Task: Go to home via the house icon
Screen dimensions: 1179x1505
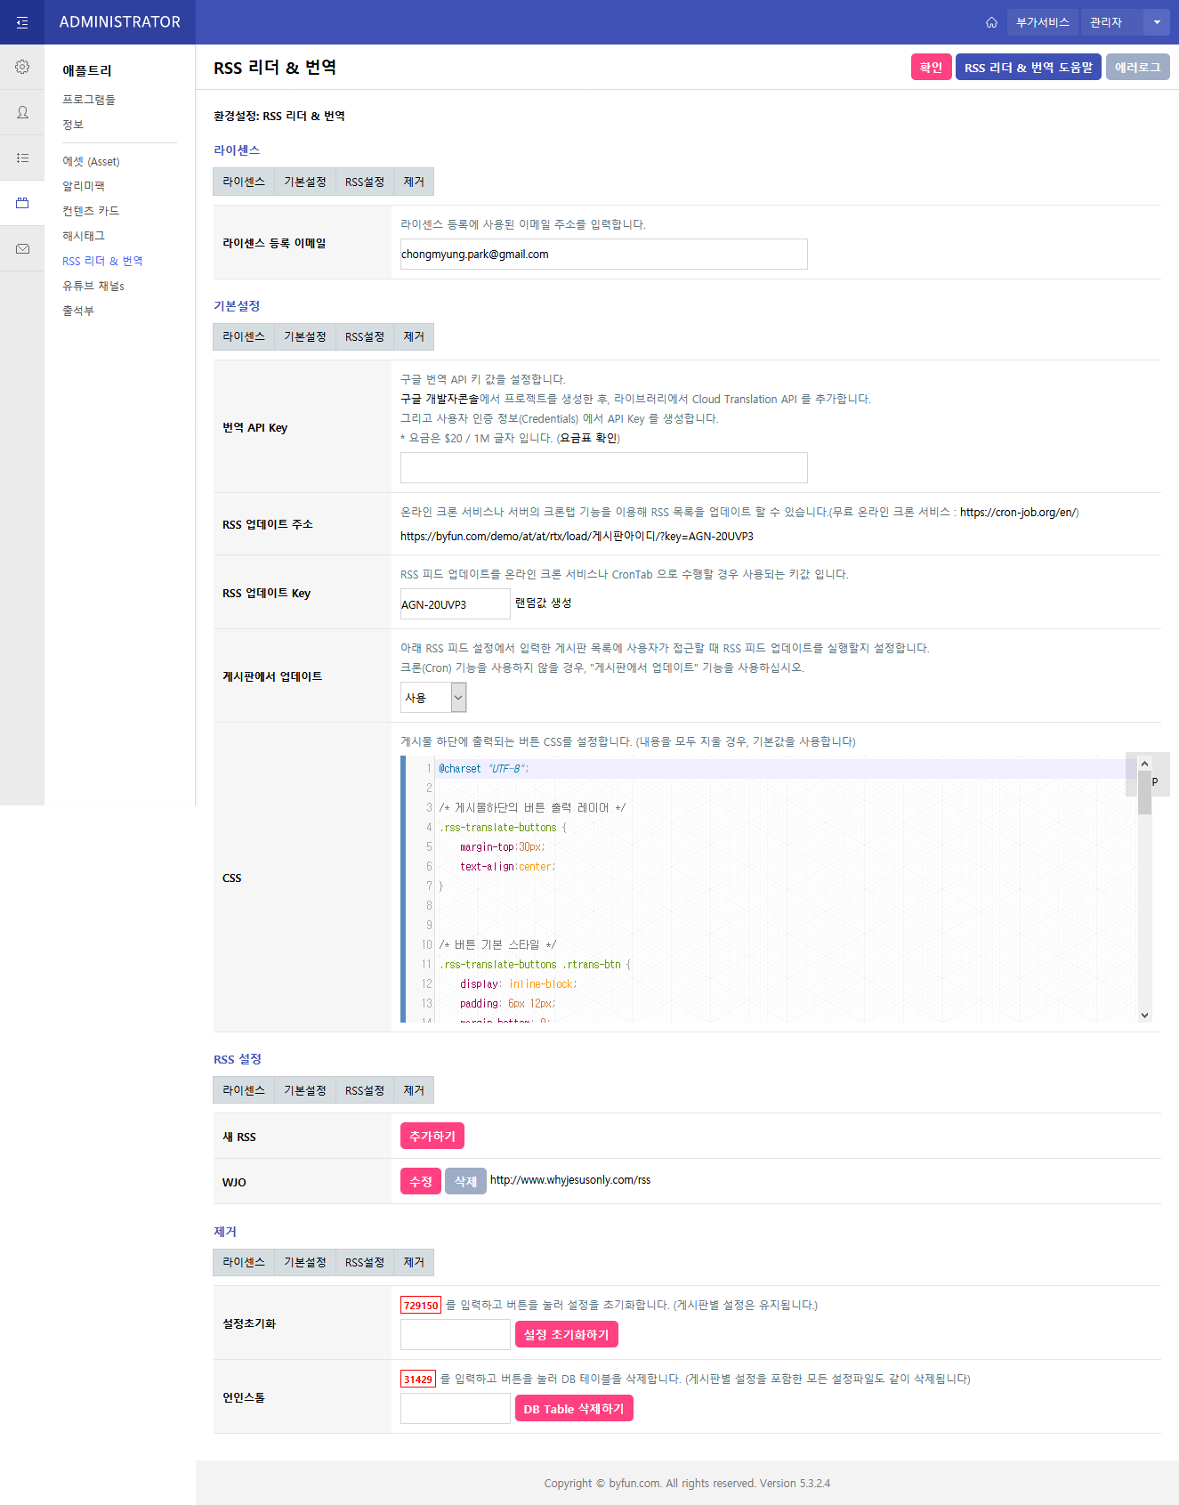Action: [x=991, y=22]
